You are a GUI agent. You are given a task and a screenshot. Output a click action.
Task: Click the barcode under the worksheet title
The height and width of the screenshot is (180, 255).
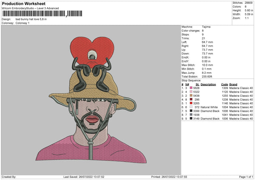[42, 14]
